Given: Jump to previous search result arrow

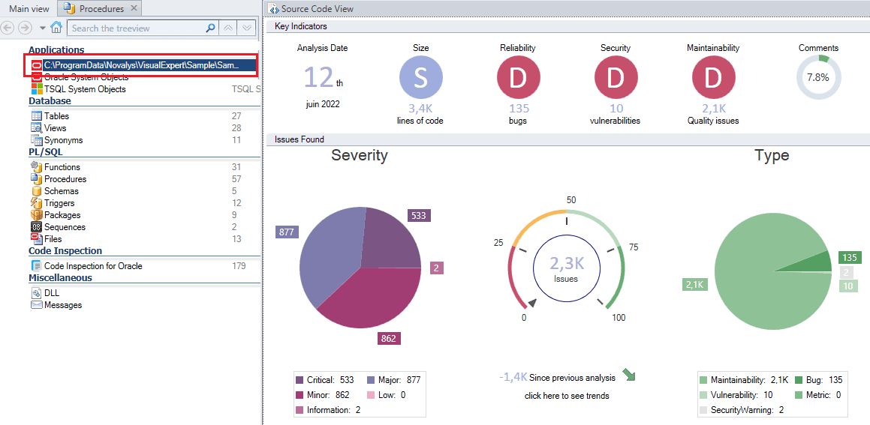Looking at the screenshot, I should point(229,28).
